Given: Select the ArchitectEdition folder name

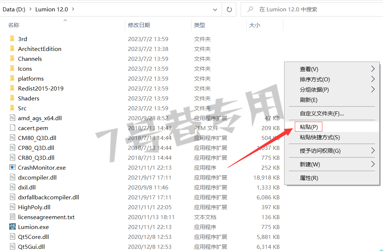Looking at the screenshot, I should click(x=40, y=49).
